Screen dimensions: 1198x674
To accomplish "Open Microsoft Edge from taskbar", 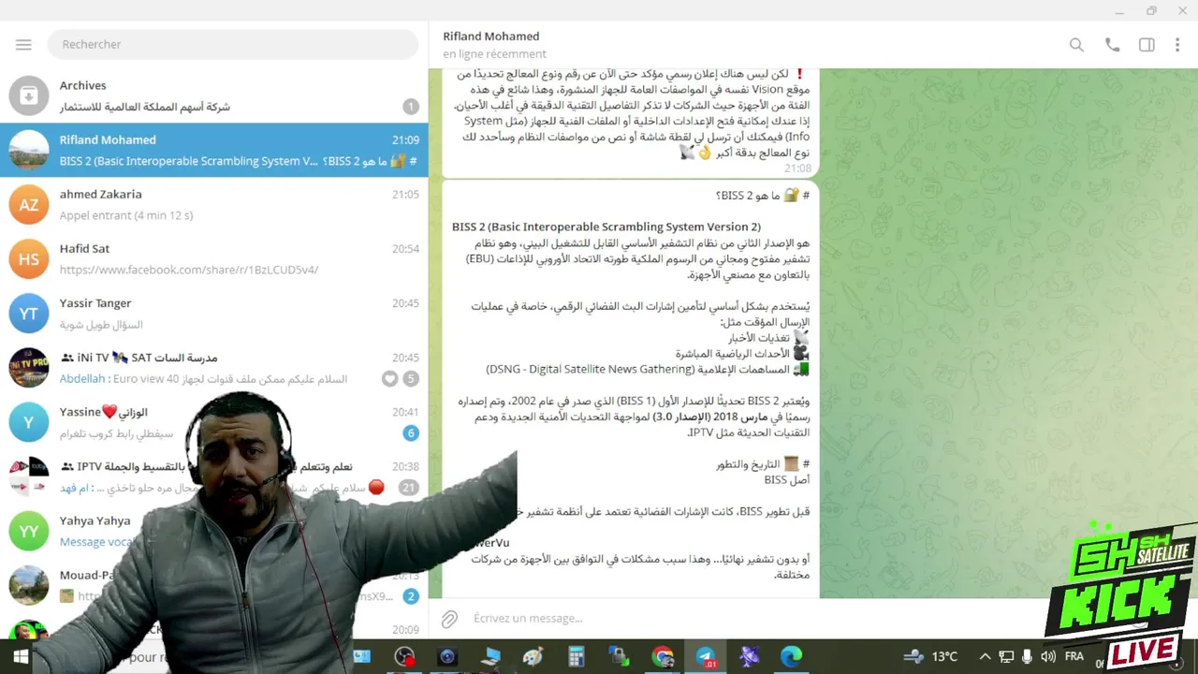I will pos(792,657).
